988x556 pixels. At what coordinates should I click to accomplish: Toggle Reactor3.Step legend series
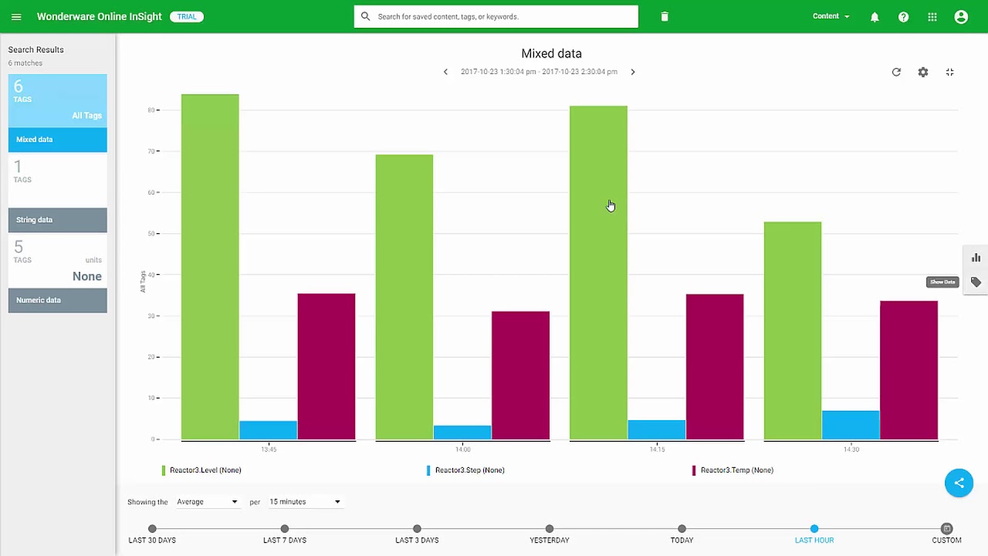[x=469, y=470]
